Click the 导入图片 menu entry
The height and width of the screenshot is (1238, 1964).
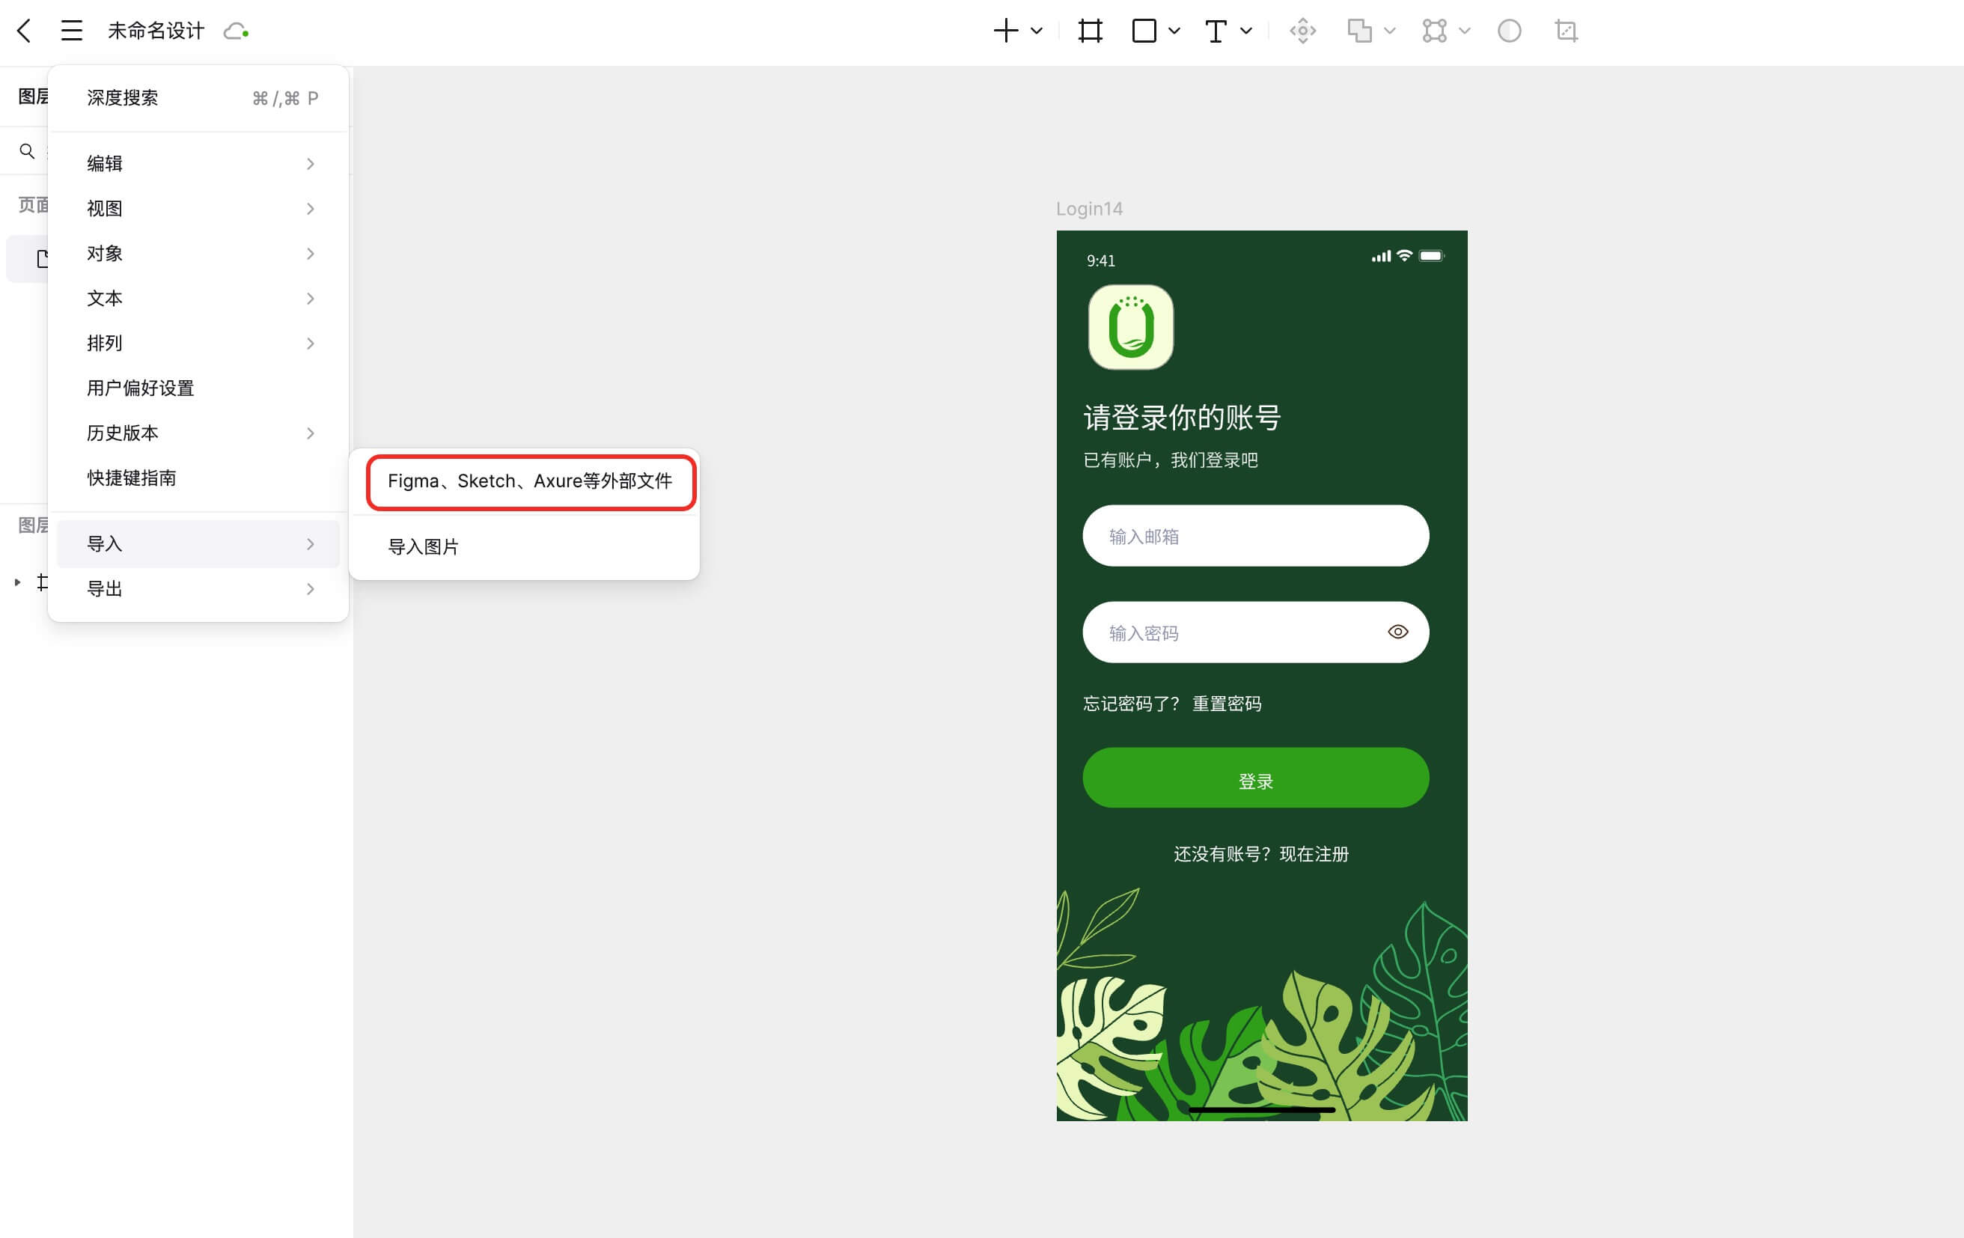tap(424, 546)
